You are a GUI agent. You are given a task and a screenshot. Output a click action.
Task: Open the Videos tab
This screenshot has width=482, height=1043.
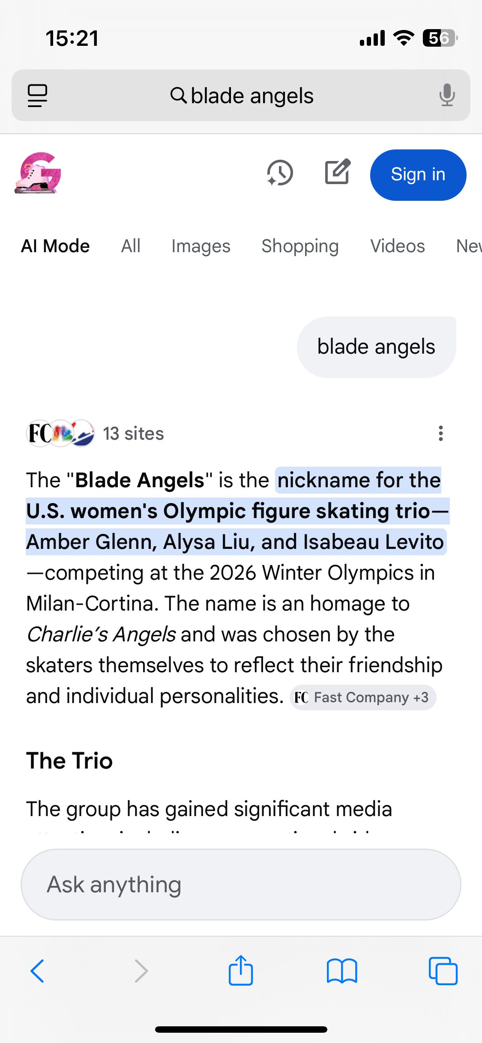pos(397,246)
